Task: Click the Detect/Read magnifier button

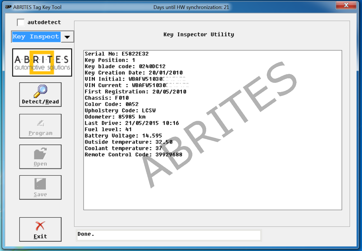Action: click(x=40, y=95)
